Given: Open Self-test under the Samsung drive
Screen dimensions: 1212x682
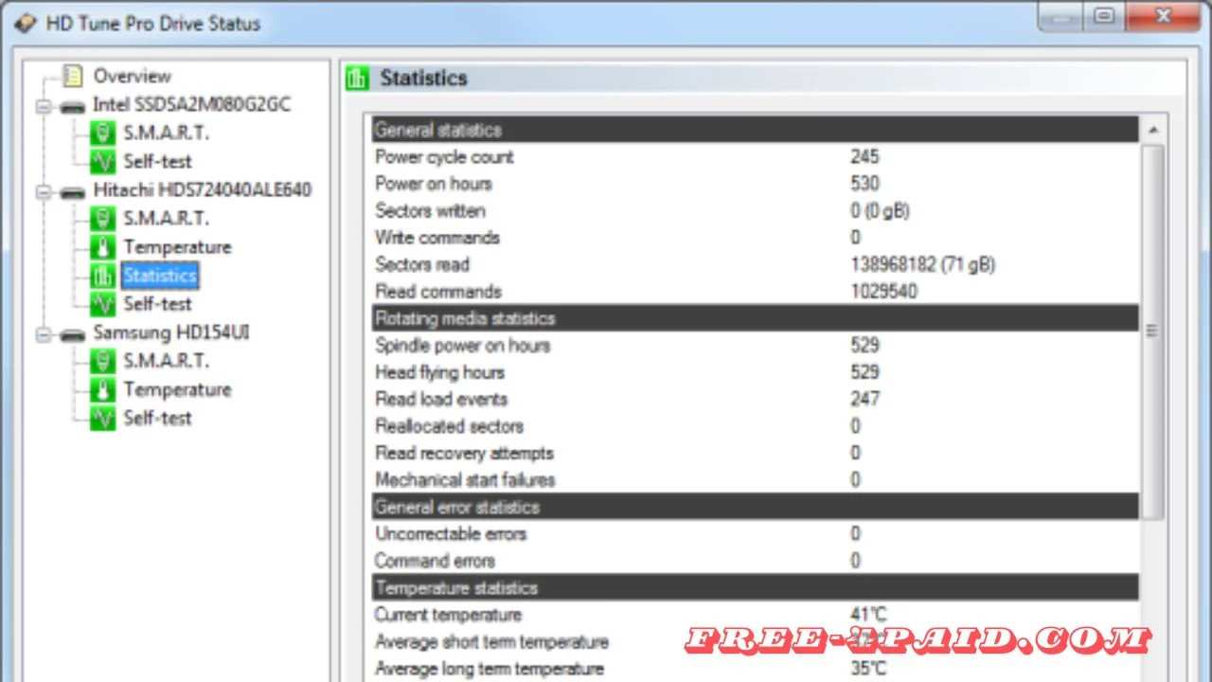Looking at the screenshot, I should tap(157, 418).
